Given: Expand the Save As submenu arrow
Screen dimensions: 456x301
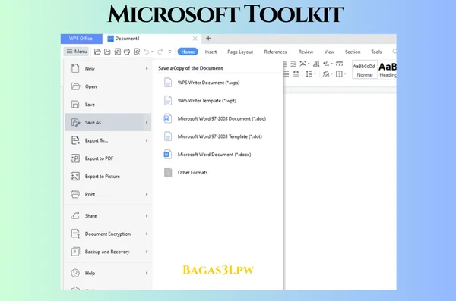Looking at the screenshot, I should (147, 123).
